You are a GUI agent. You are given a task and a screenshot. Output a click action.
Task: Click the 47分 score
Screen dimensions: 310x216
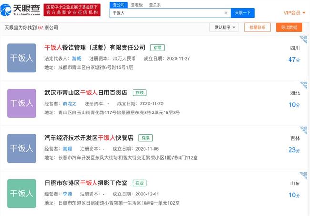[x=294, y=60]
